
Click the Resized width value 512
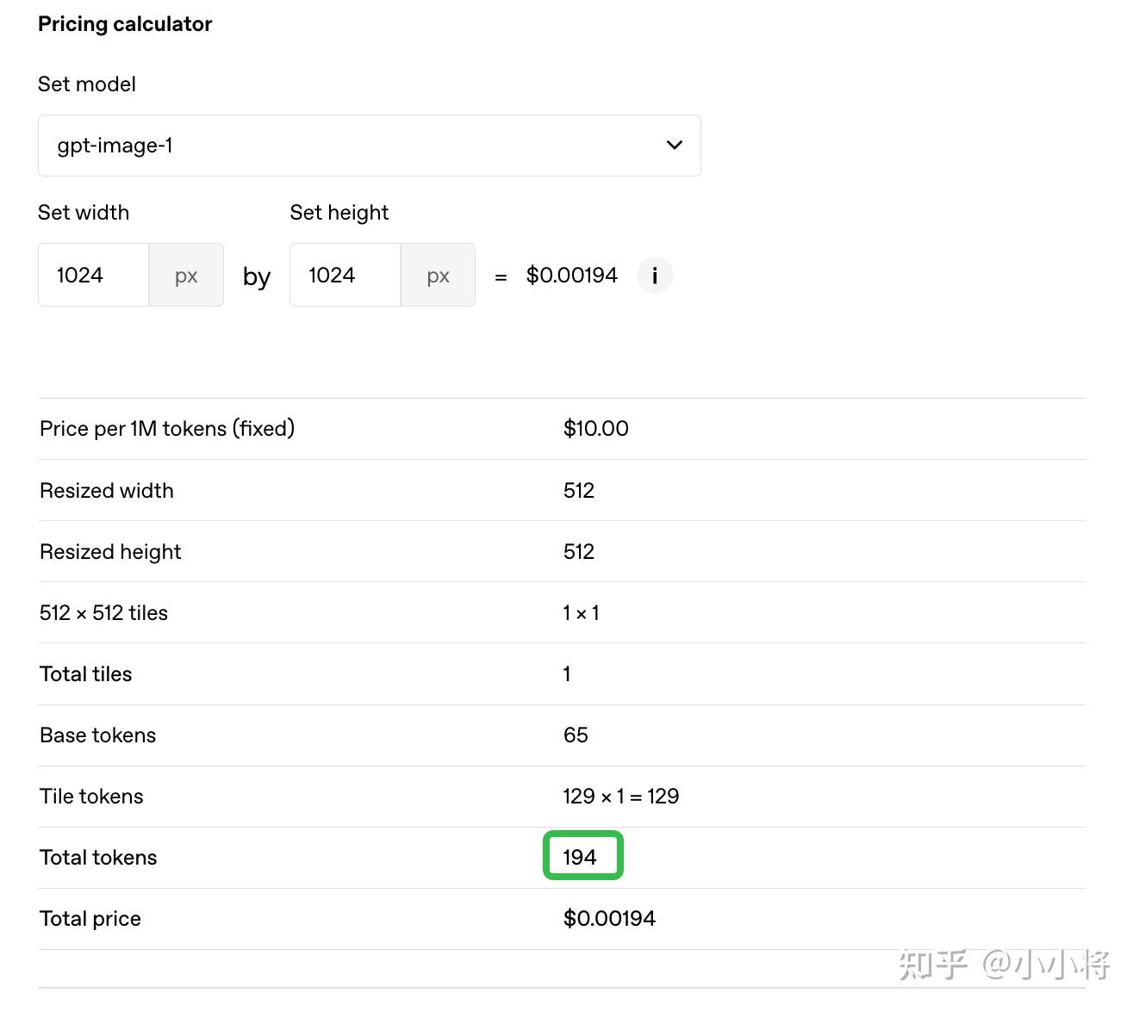579,491
